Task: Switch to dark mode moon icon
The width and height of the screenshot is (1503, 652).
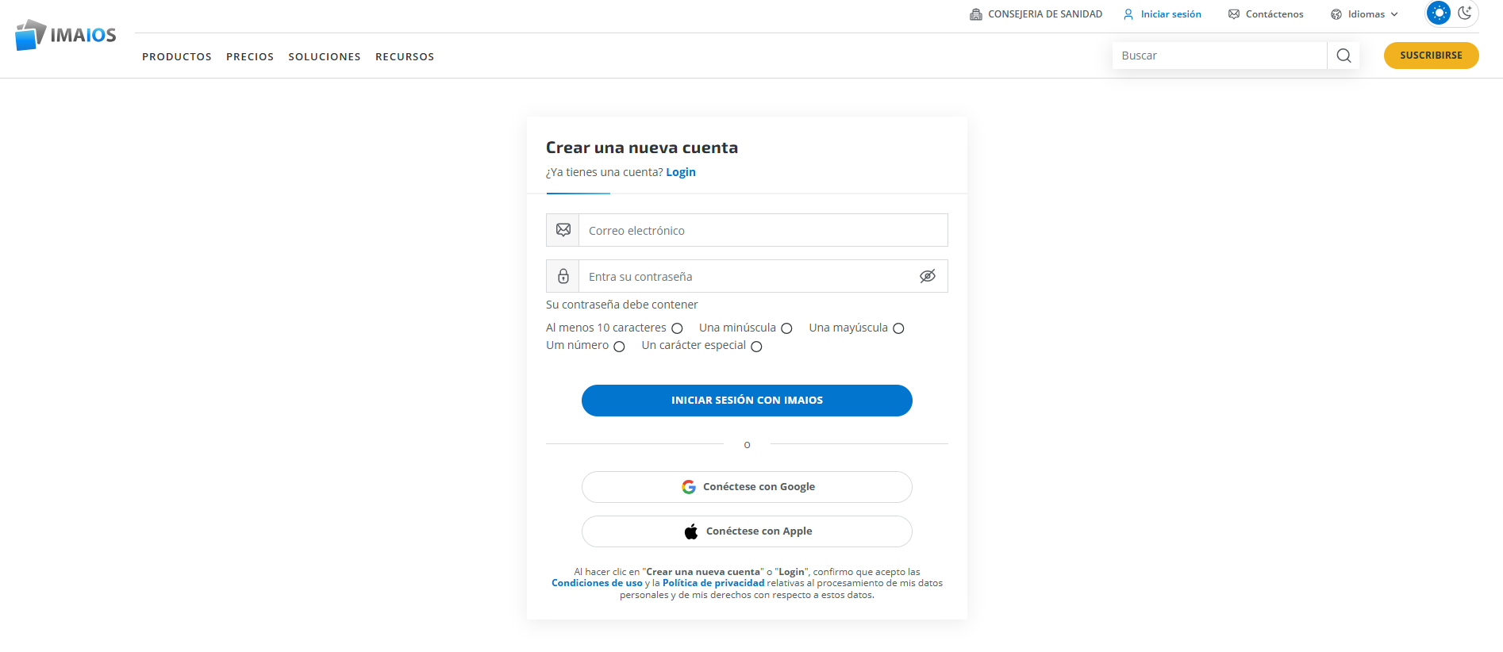Action: point(1465,13)
